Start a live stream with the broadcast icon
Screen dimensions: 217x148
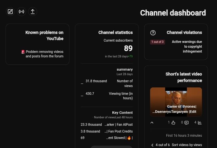coord(21,12)
